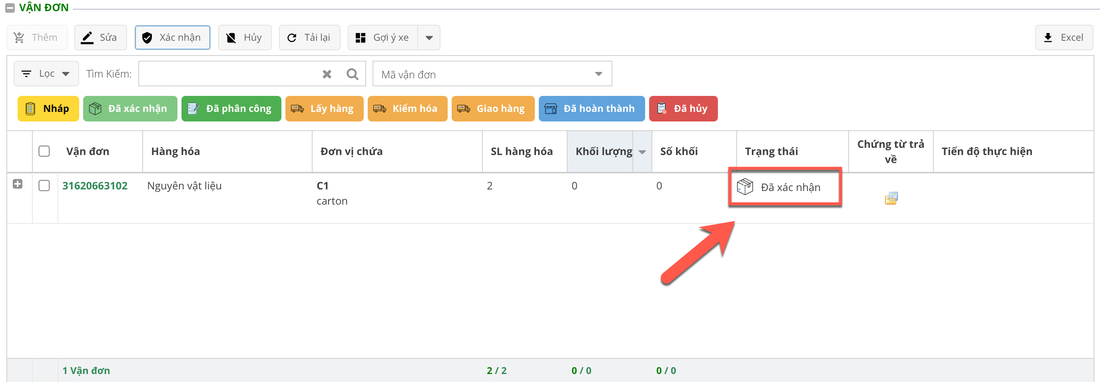1100x382 pixels.
Task: Click the Sửa edit pencil button
Action: pyautogui.click(x=100, y=38)
